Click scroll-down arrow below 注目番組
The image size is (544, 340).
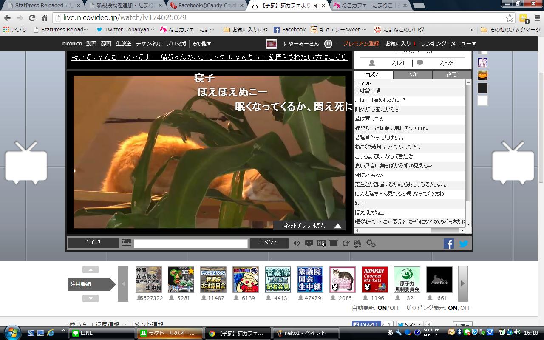(x=91, y=298)
